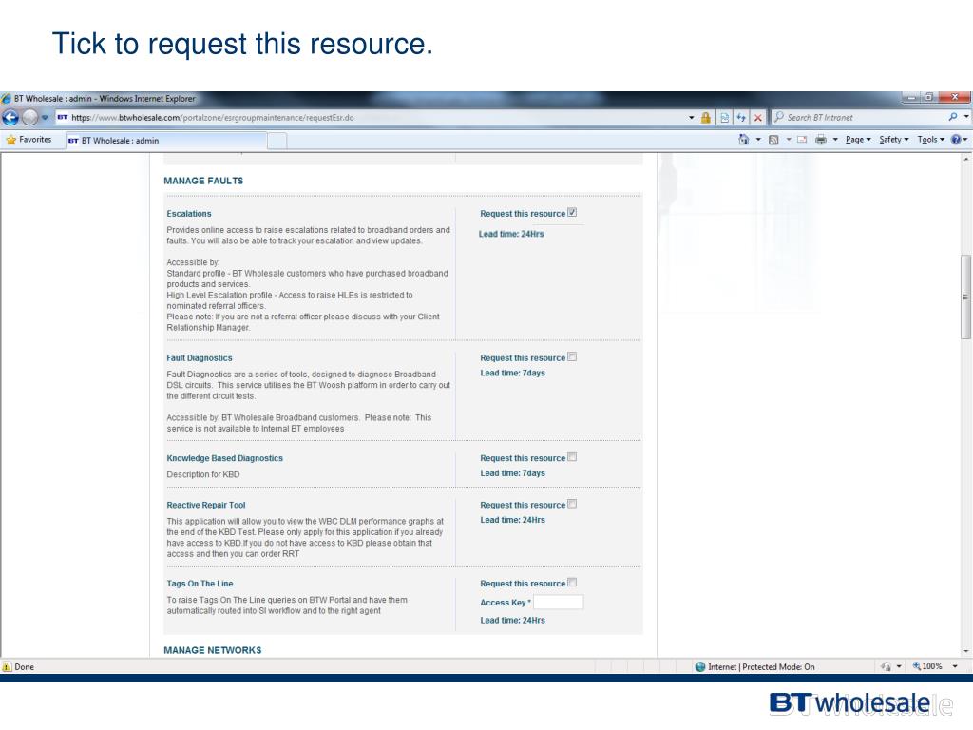
Task: Tick Request this resource for Knowledge Based Diagnostics
Action: (572, 457)
